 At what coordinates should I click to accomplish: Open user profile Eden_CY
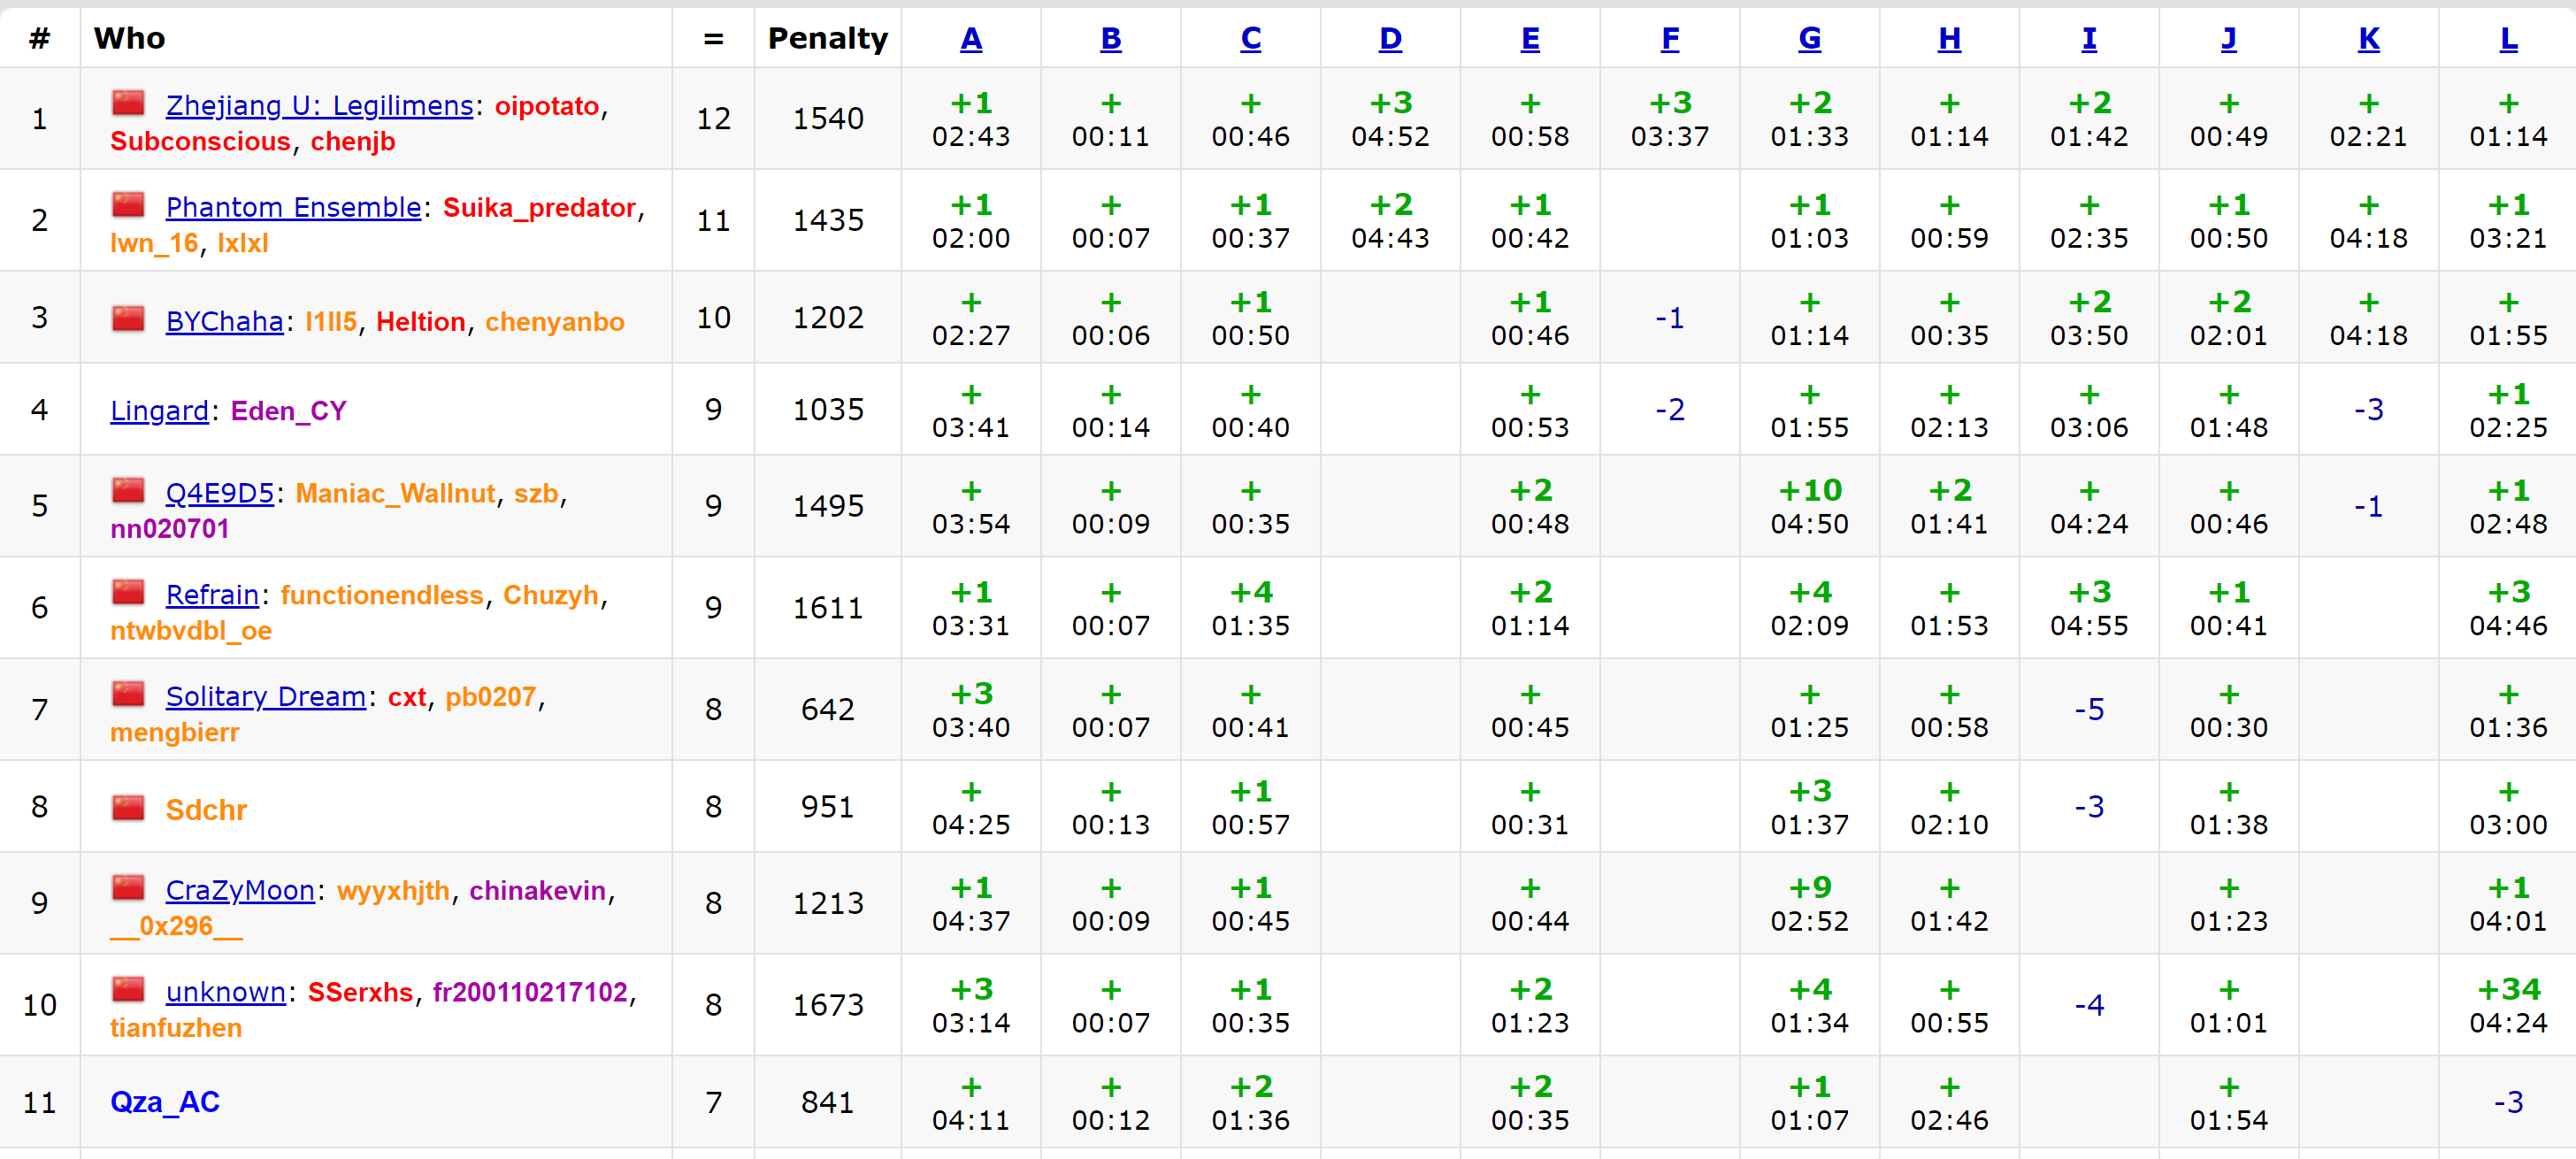(x=288, y=411)
